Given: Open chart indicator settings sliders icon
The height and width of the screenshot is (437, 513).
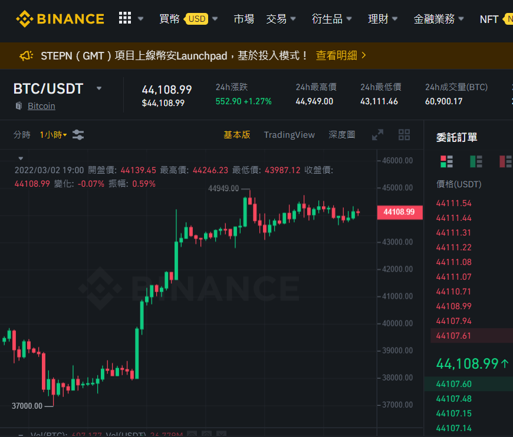Looking at the screenshot, I should (x=78, y=135).
